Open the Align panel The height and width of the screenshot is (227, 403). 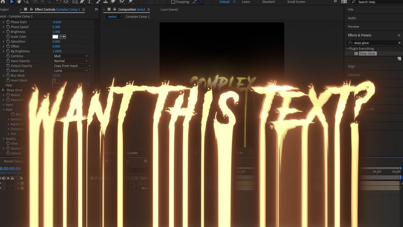pyautogui.click(x=351, y=67)
